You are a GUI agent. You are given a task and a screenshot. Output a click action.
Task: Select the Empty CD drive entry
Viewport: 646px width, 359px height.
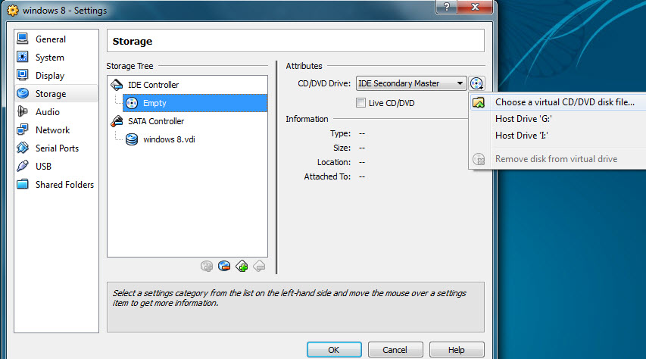(195, 103)
